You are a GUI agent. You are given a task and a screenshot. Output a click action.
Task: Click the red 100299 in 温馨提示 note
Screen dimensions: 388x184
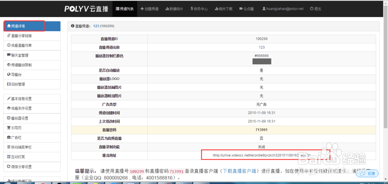(x=137, y=171)
